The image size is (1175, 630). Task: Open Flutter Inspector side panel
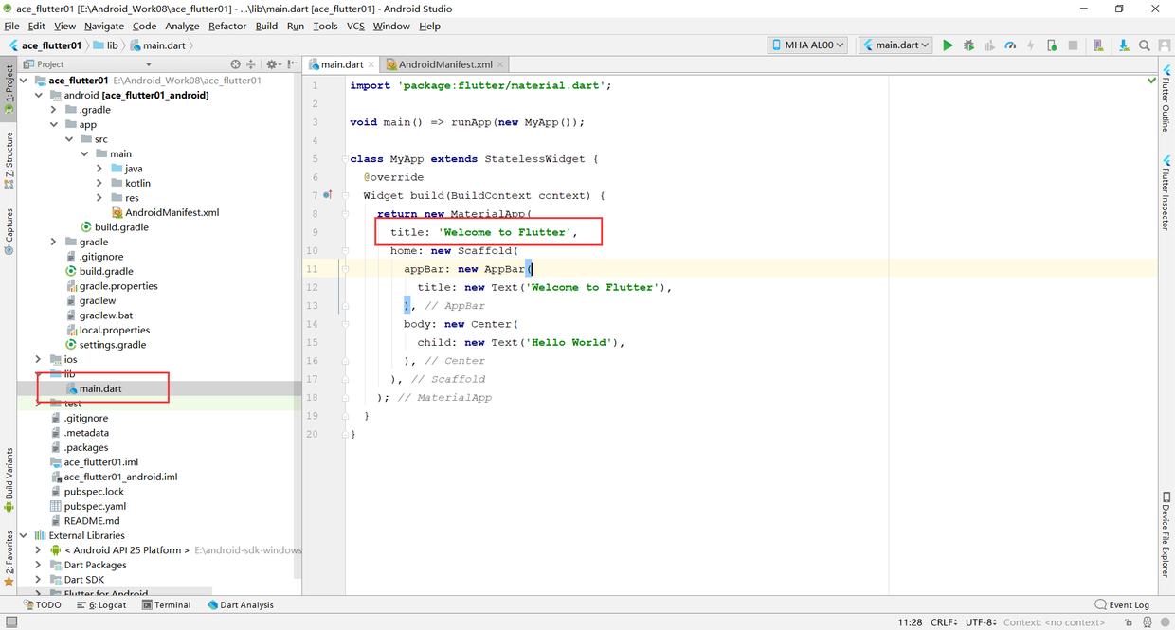pos(1166,192)
